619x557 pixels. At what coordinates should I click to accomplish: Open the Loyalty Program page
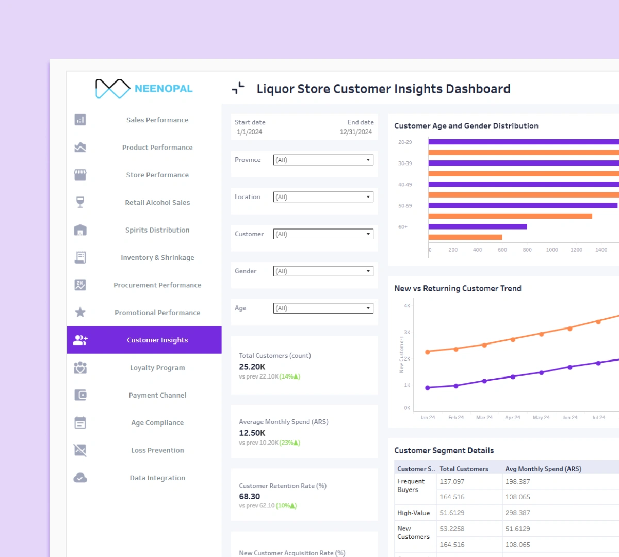[x=157, y=368]
